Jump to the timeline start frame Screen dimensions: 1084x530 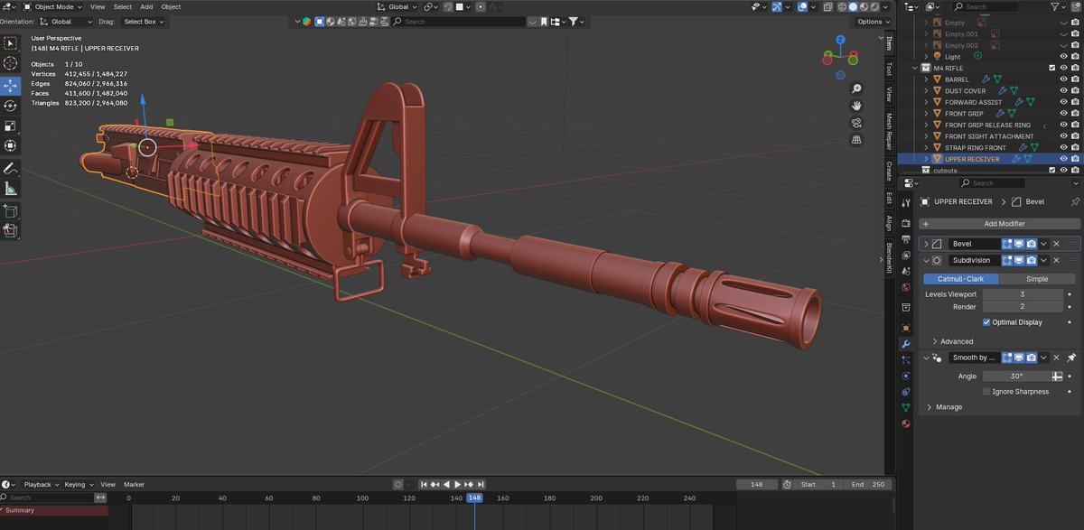click(x=423, y=485)
